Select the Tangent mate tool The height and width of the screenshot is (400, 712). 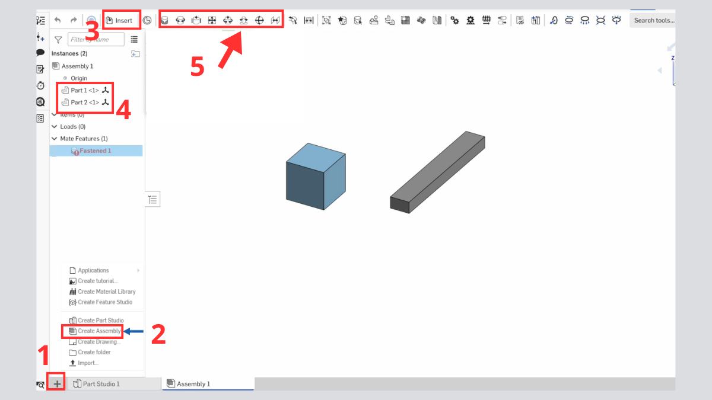point(293,20)
